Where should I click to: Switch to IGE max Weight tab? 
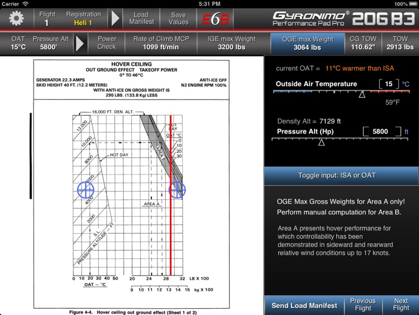coord(231,43)
